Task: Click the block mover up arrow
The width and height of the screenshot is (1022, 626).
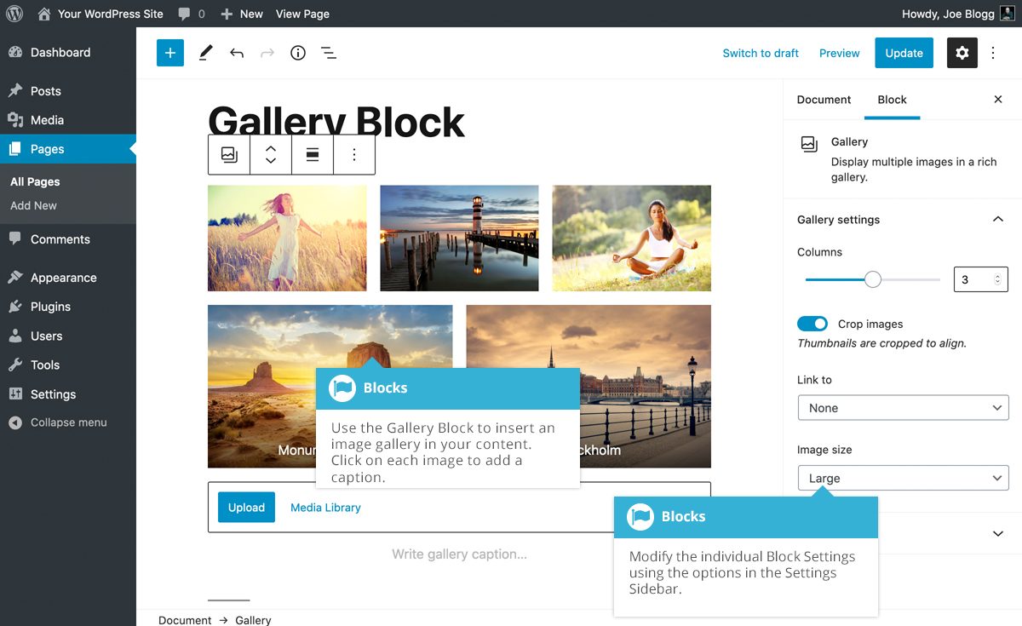Action: (x=270, y=148)
